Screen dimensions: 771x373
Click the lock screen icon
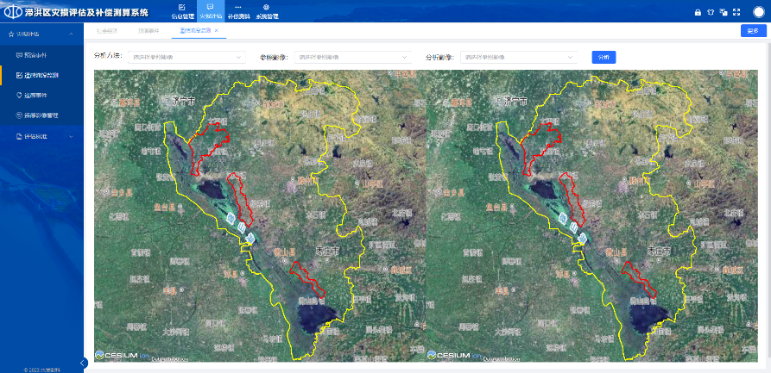(x=698, y=12)
